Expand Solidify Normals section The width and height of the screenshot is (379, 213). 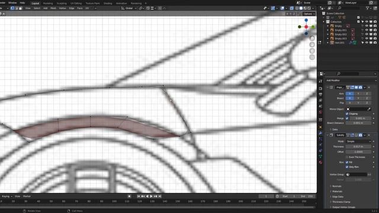coord(336,186)
